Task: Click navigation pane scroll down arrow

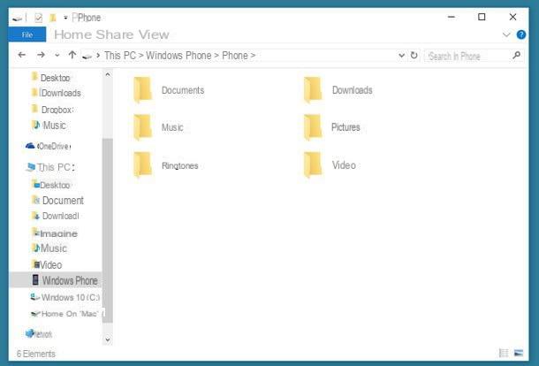Action: [x=108, y=339]
